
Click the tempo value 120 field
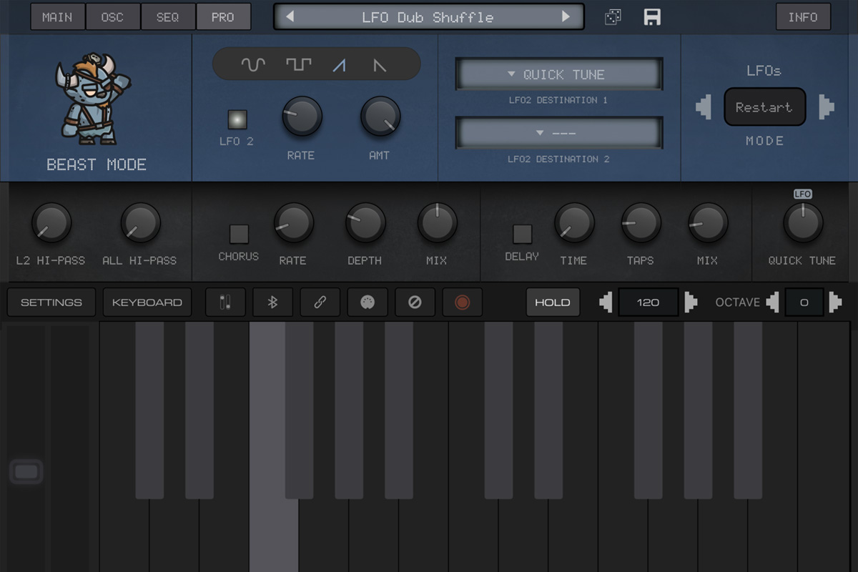[649, 302]
